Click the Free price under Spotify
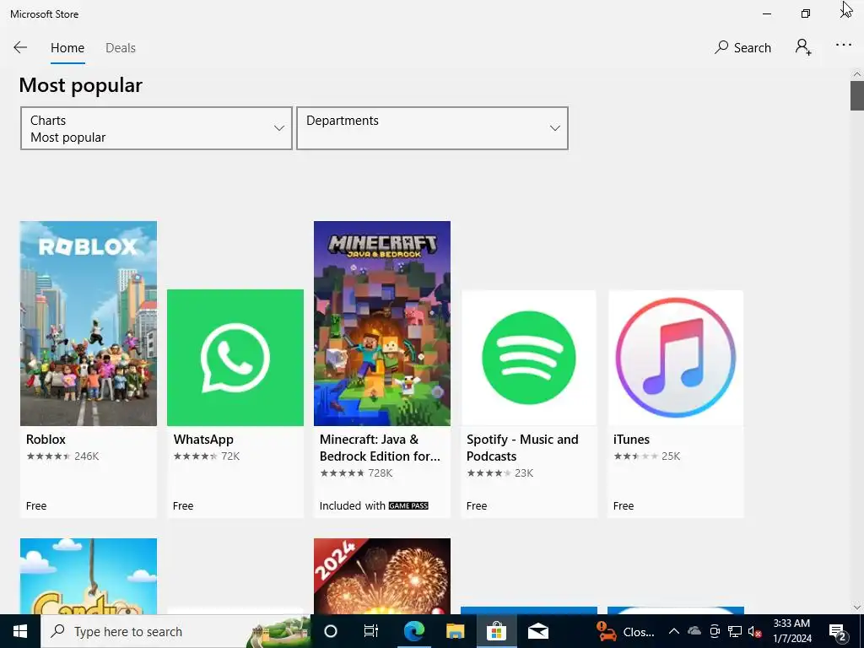Image resolution: width=864 pixels, height=648 pixels. pos(477,506)
